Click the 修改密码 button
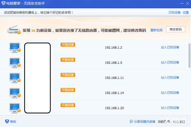191x127 pixels. click(175, 29)
